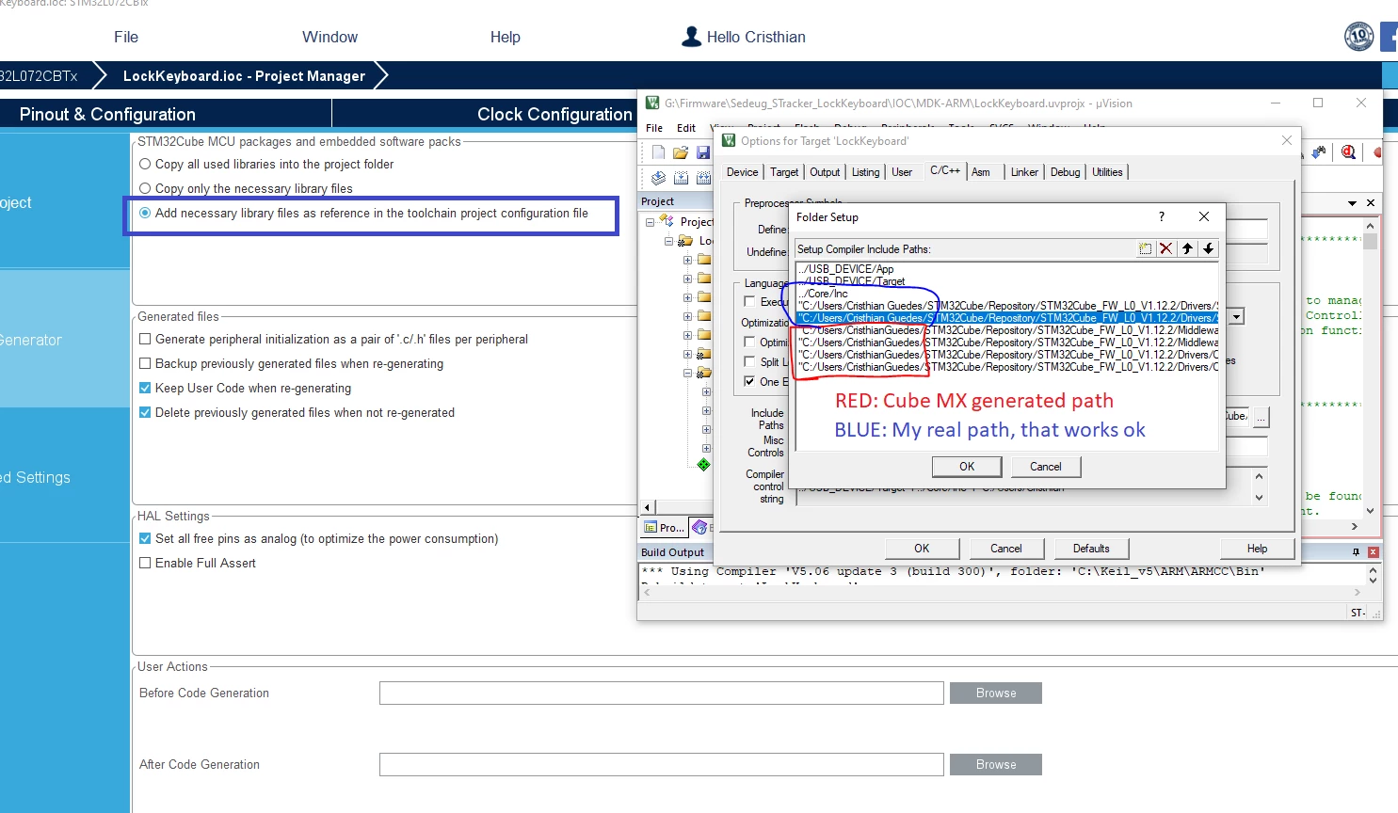Start debug session magnifier icon
Viewport: 1398px width, 813px height.
click(x=1348, y=152)
